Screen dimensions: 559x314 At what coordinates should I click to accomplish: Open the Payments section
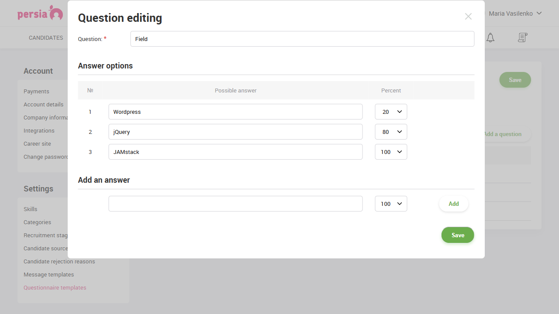[x=36, y=91]
